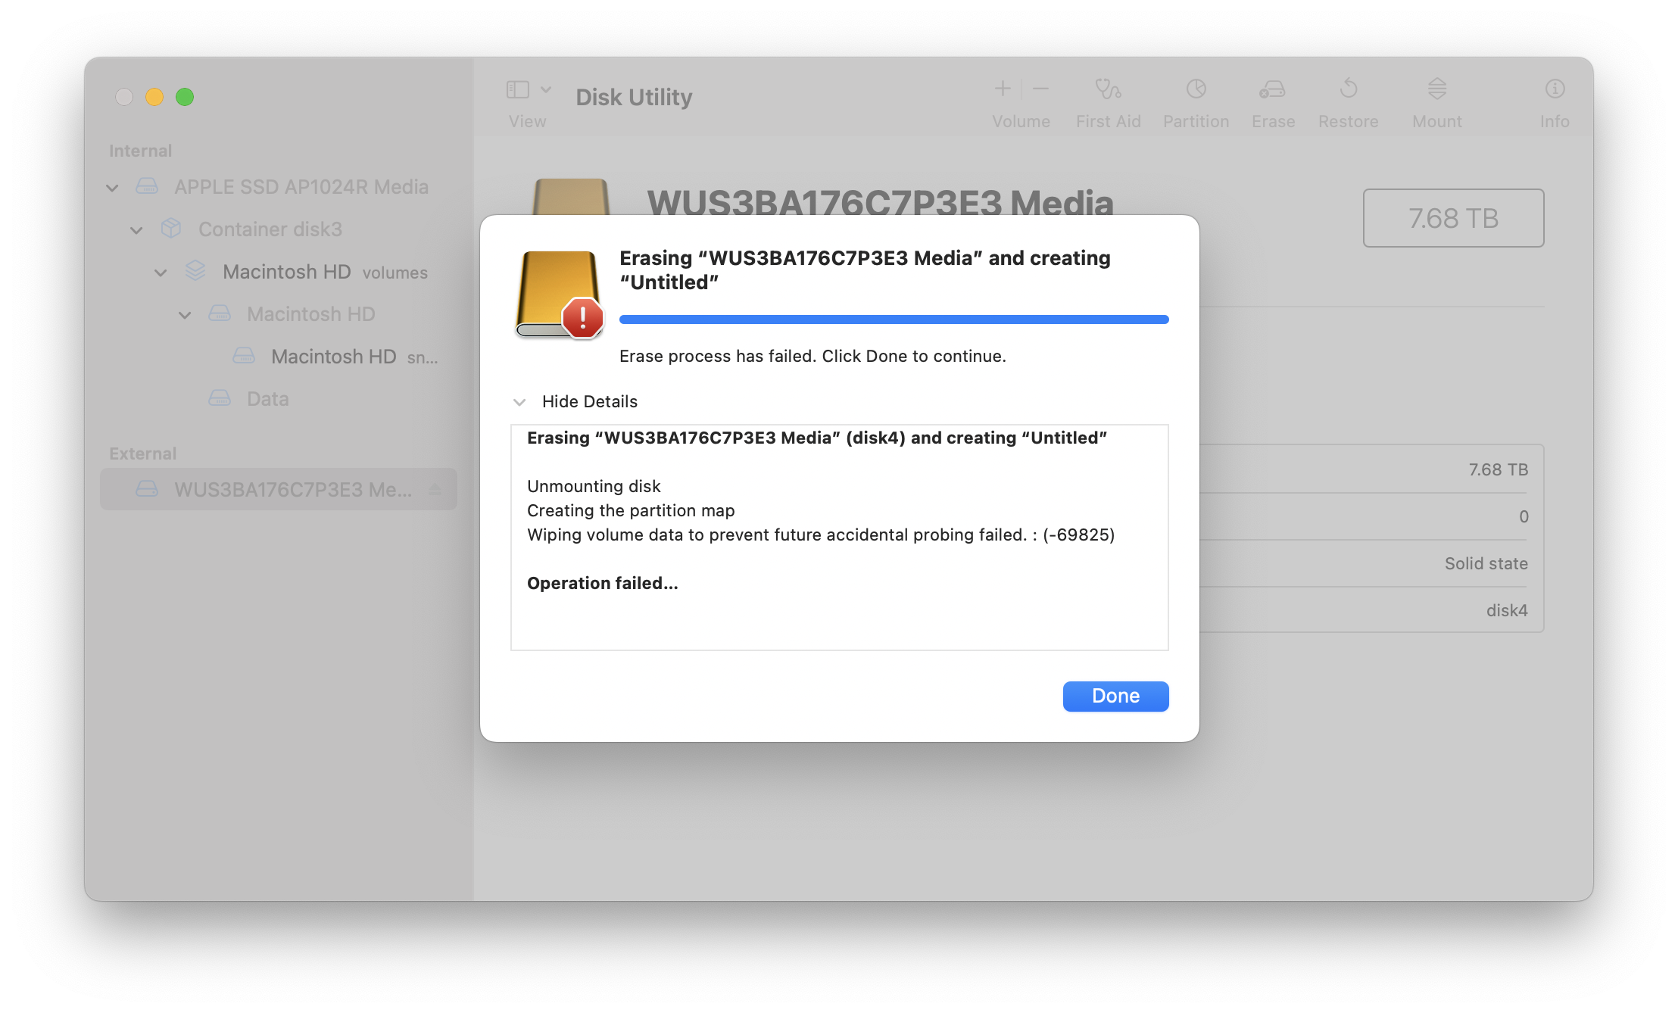Select the Macintosh HD snapshot entry

333,357
